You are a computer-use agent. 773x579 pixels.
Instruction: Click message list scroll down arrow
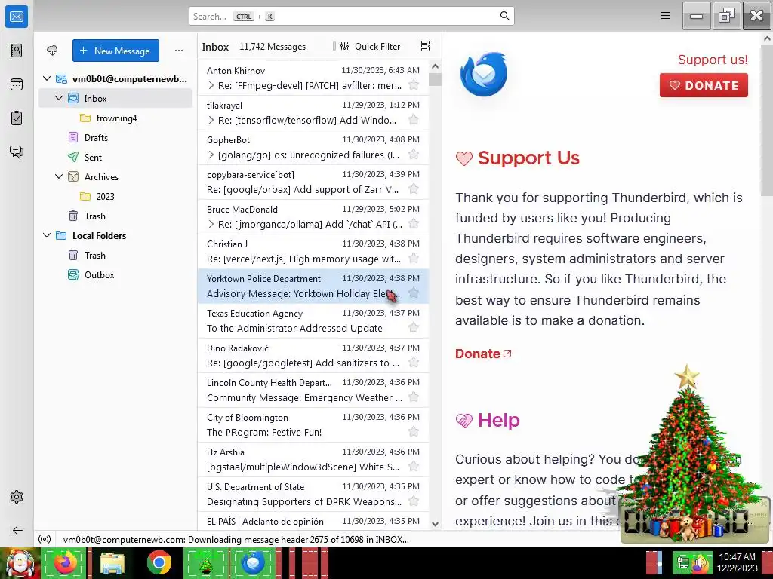click(x=435, y=524)
